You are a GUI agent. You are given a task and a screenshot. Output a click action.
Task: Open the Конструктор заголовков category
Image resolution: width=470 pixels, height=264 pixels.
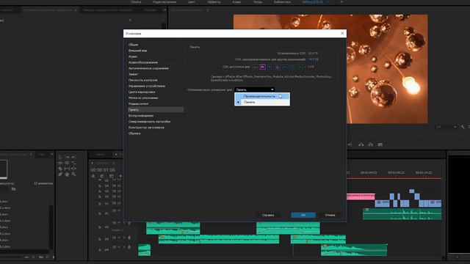tap(146, 128)
